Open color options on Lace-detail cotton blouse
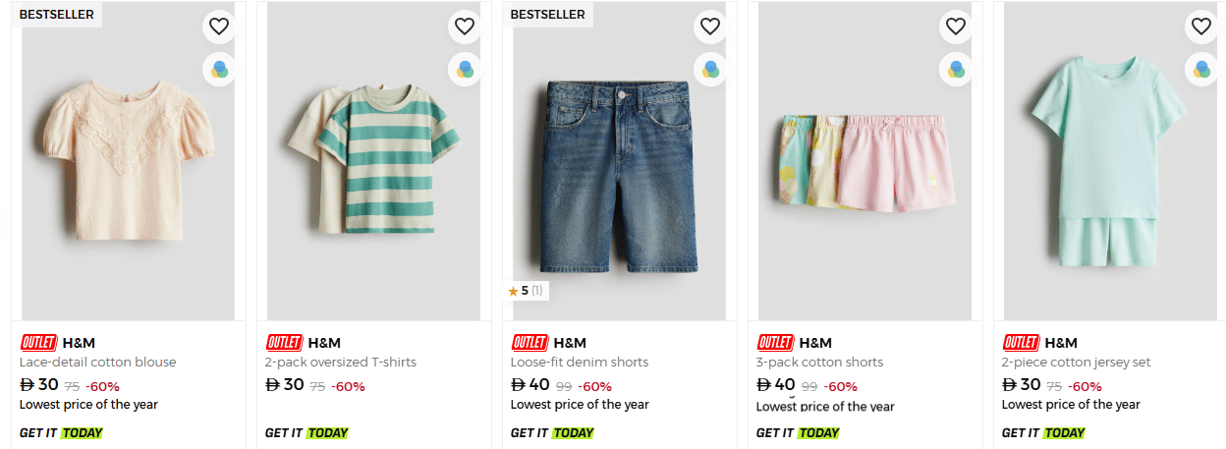The image size is (1226, 449). pyautogui.click(x=218, y=70)
